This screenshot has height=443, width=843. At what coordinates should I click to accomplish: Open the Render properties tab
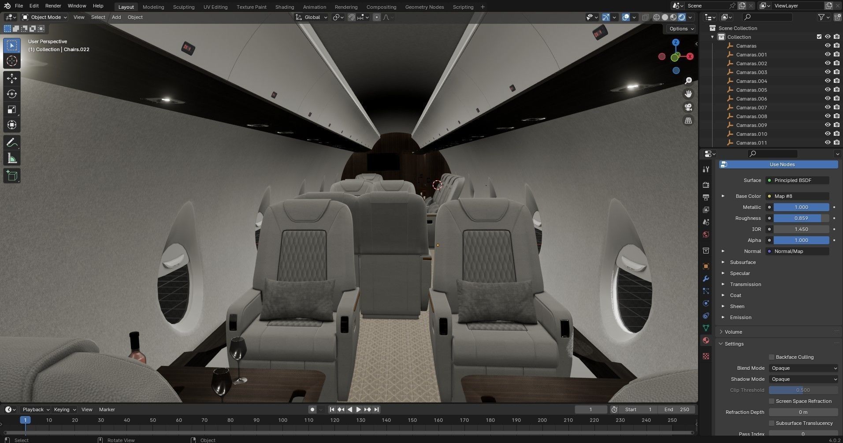tap(706, 185)
